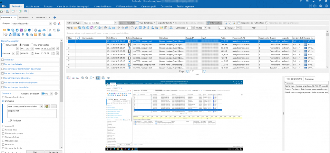Image resolution: width=330 pixels, height=153 pixels.
Task: Toggle the Heure de checkbox
Action: coord(14,53)
